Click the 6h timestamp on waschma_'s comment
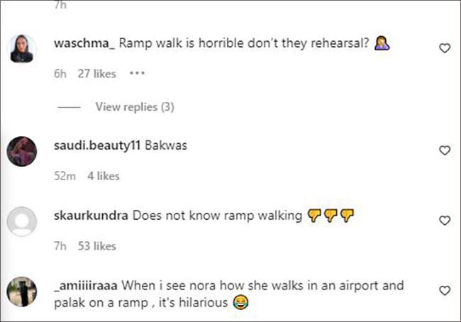The height and width of the screenshot is (322, 461). click(x=60, y=73)
